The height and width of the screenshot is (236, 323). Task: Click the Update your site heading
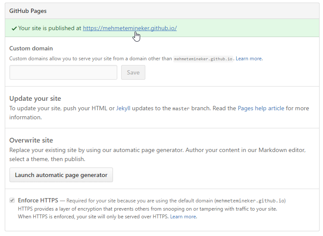coord(35,99)
